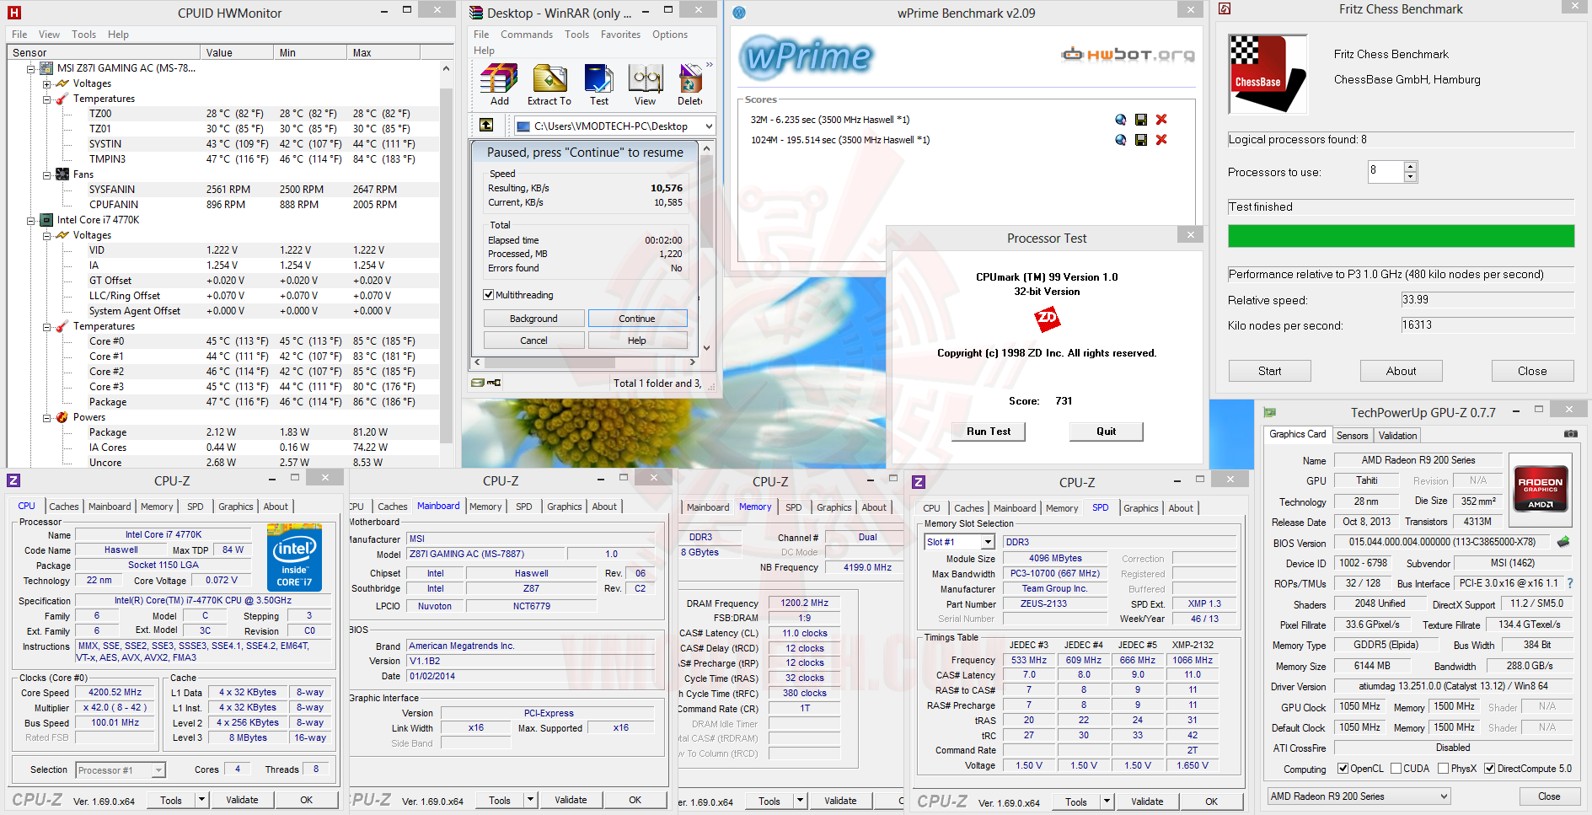Expand the MSI motherboard Voltages node
1592x815 pixels.
(47, 84)
